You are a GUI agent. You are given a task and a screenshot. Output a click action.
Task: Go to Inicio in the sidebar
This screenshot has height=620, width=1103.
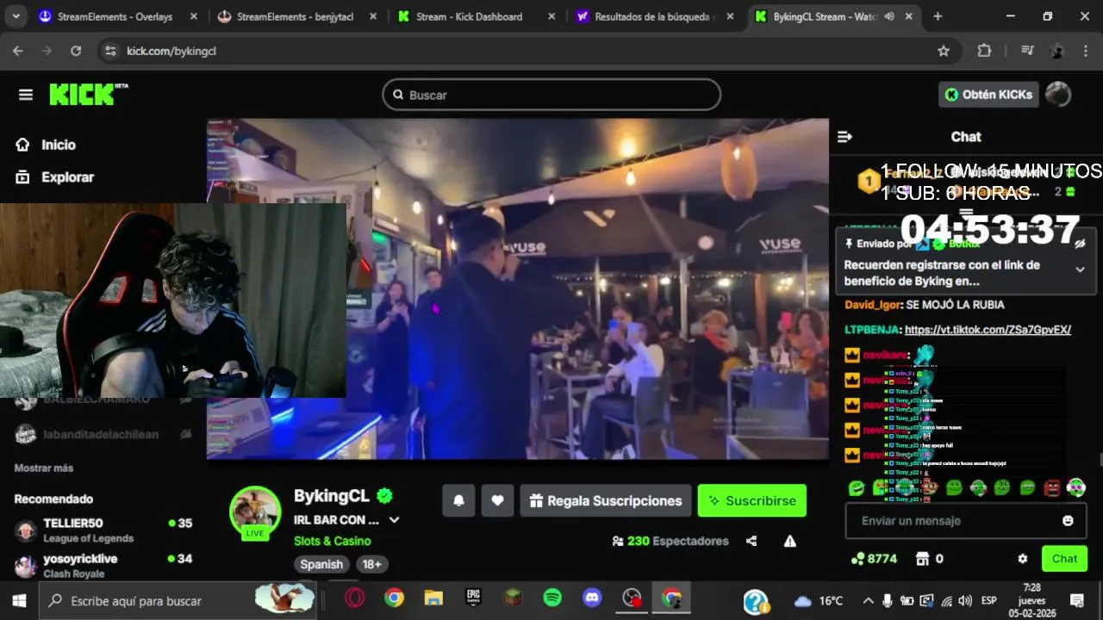point(58,145)
